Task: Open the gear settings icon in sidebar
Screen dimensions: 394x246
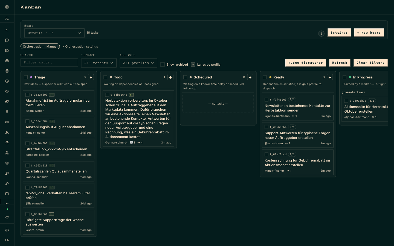Action: point(7,163)
